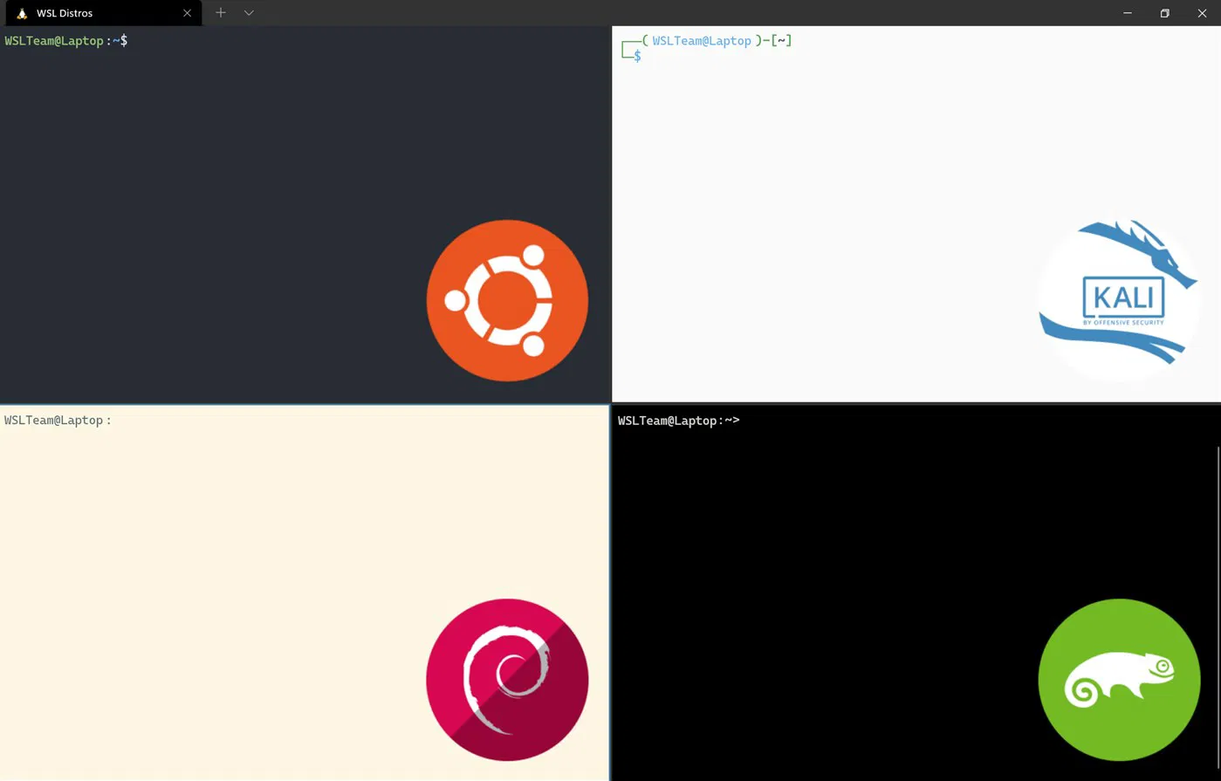The height and width of the screenshot is (781, 1221).
Task: Click the Debian swirl logo
Action: coord(507,680)
